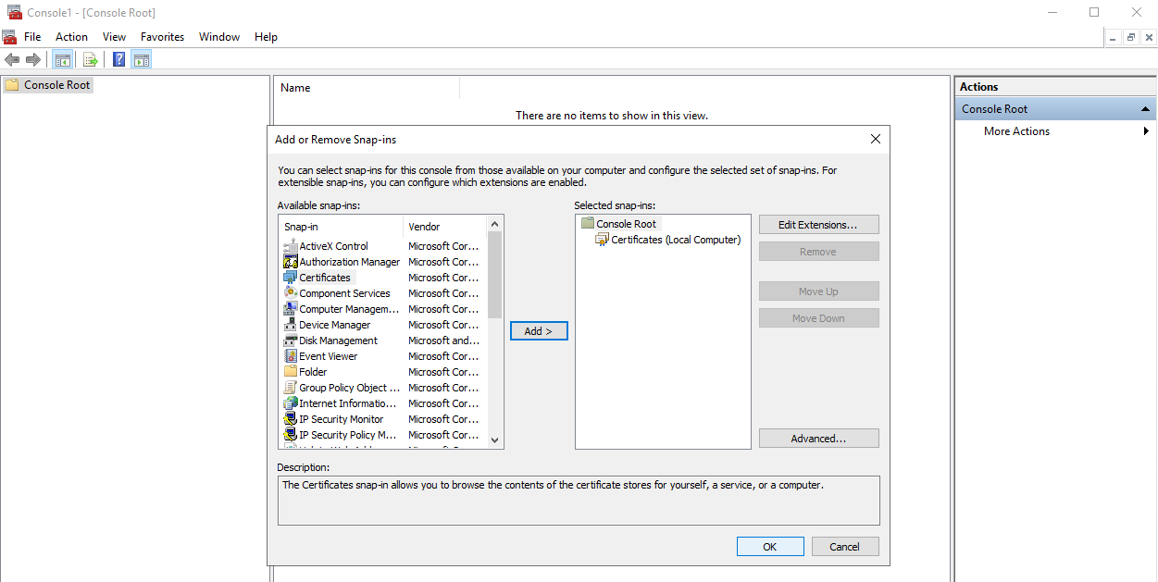Click the Export List toolbar icon
This screenshot has width=1158, height=582.
(x=91, y=60)
